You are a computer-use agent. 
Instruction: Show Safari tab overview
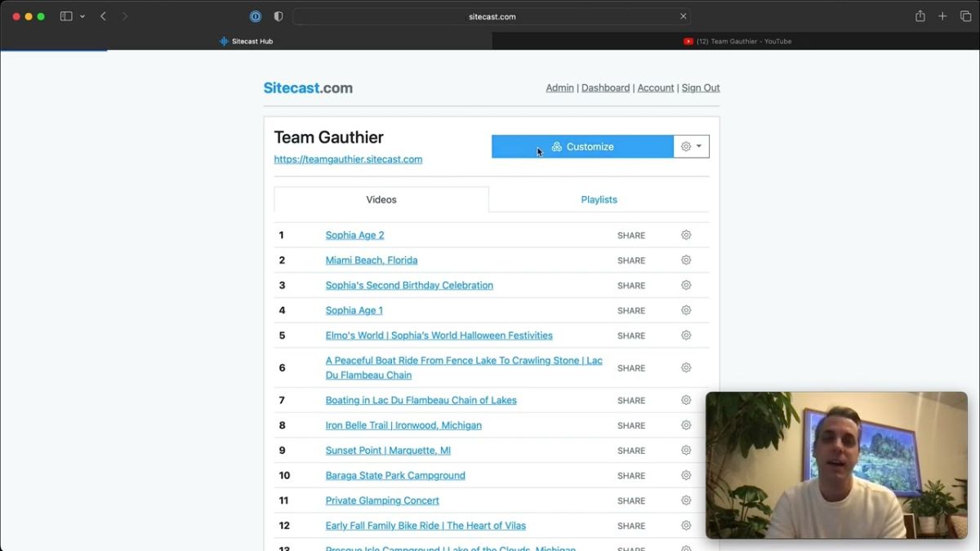click(965, 16)
